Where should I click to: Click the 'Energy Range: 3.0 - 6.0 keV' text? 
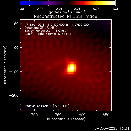(x=46, y=31)
